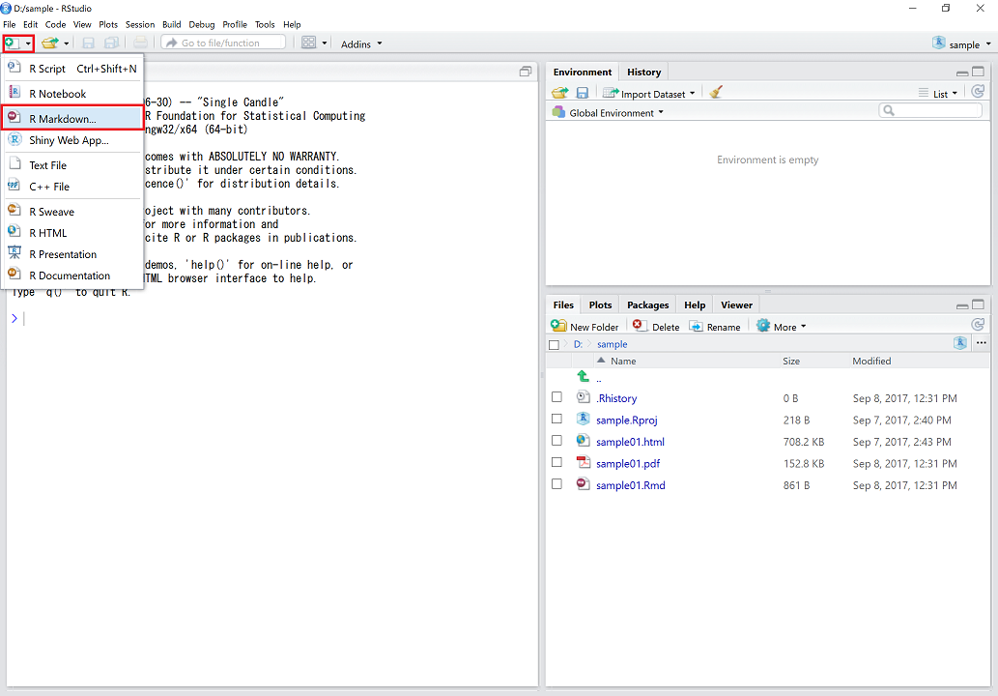Click the Open File folder icon

tap(49, 43)
